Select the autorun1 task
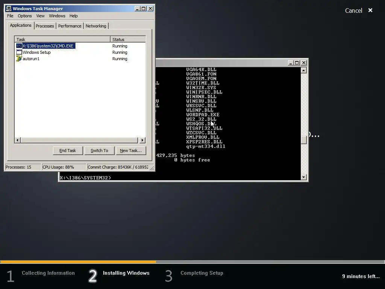The height and width of the screenshot is (289, 385). click(x=31, y=59)
